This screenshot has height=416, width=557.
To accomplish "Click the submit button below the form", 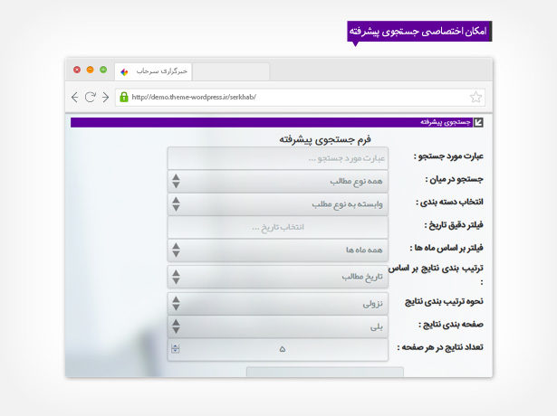I will tap(324, 372).
